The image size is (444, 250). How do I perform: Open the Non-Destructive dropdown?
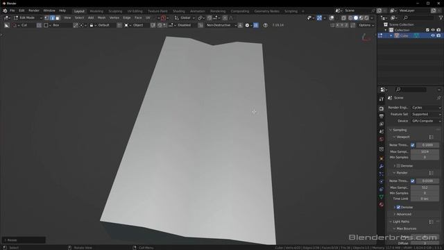click(221, 25)
